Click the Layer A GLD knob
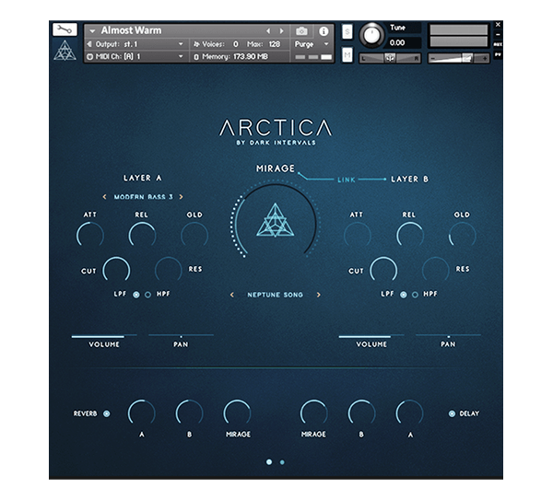The height and width of the screenshot is (500, 553). point(194,236)
